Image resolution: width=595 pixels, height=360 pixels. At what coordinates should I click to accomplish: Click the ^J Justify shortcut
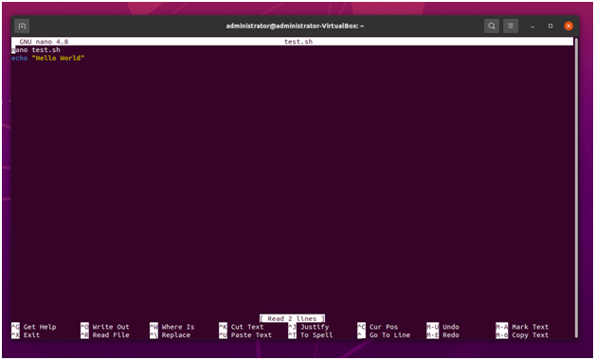click(x=309, y=327)
